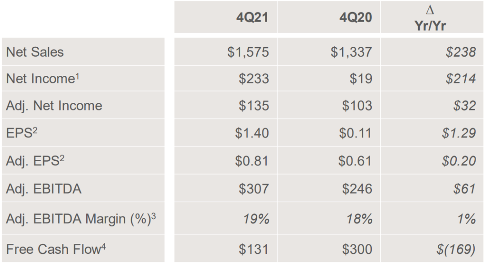Viewport: 485px width, 265px height.
Task: Click the EPS row label
Action: tap(22, 132)
